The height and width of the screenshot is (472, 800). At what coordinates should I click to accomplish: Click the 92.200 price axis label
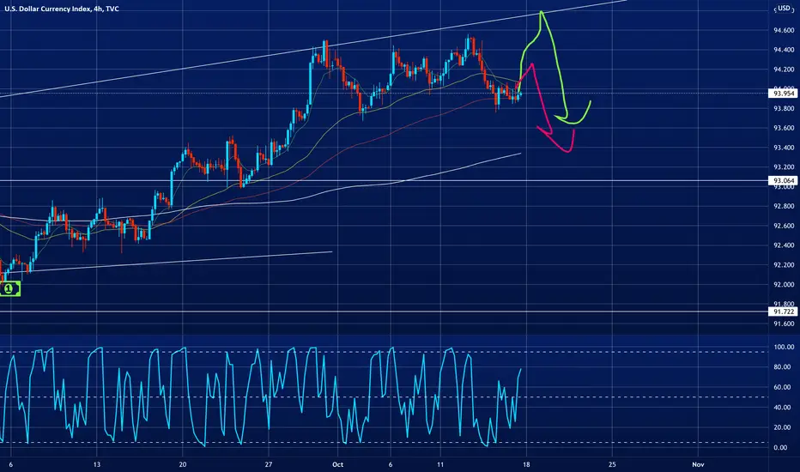pyautogui.click(x=784, y=265)
